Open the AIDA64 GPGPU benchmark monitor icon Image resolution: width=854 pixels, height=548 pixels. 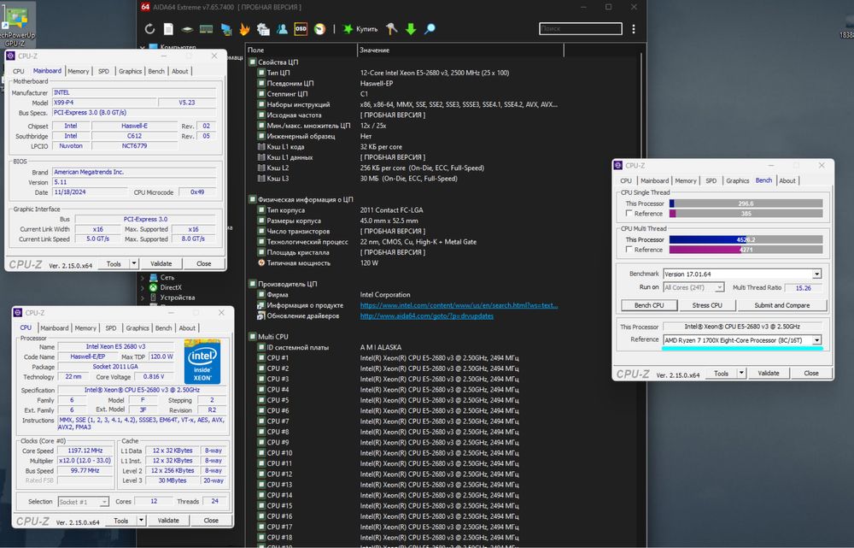click(225, 29)
